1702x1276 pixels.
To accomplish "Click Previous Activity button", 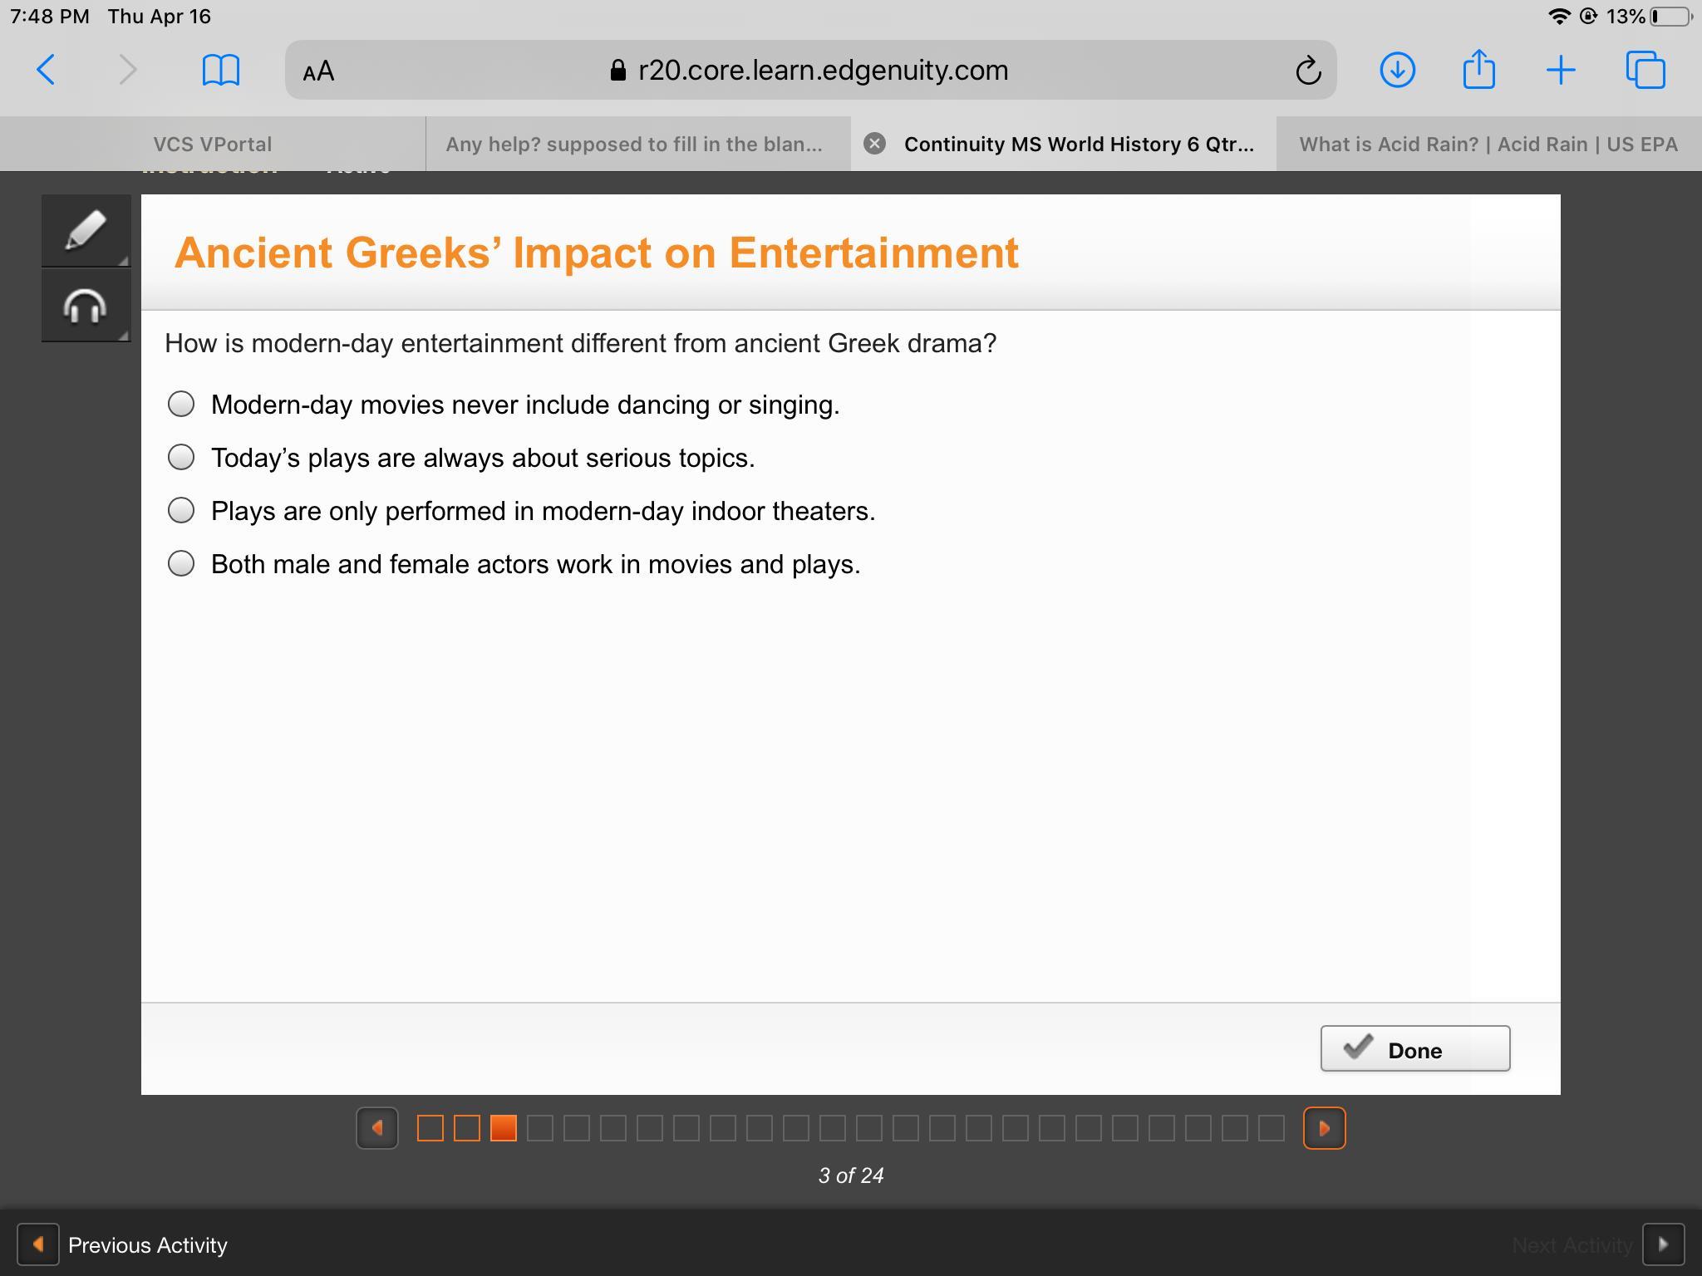I will (x=123, y=1244).
